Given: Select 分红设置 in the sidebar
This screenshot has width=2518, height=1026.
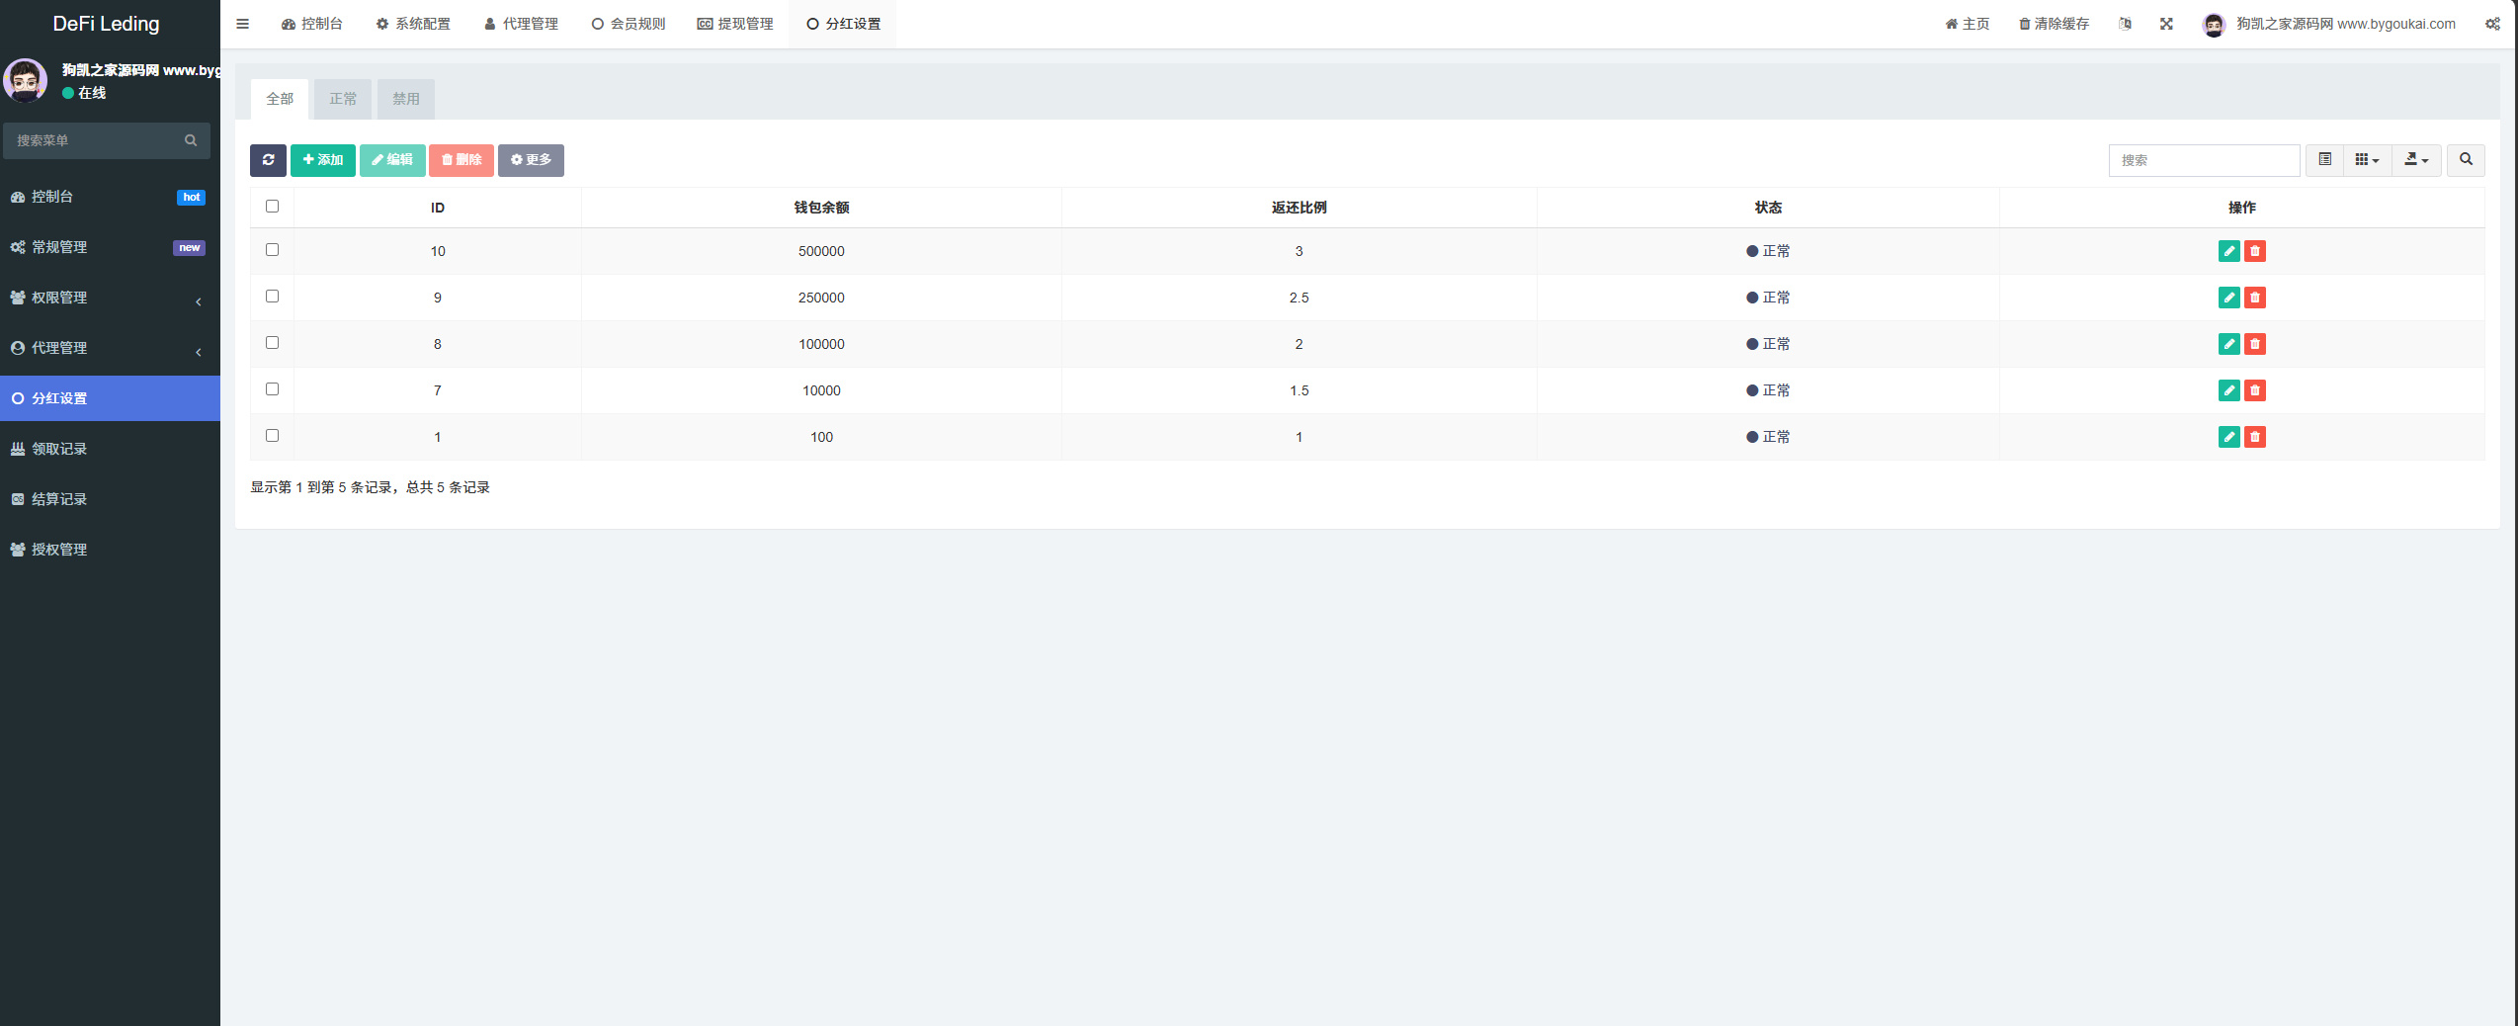Looking at the screenshot, I should 110,398.
